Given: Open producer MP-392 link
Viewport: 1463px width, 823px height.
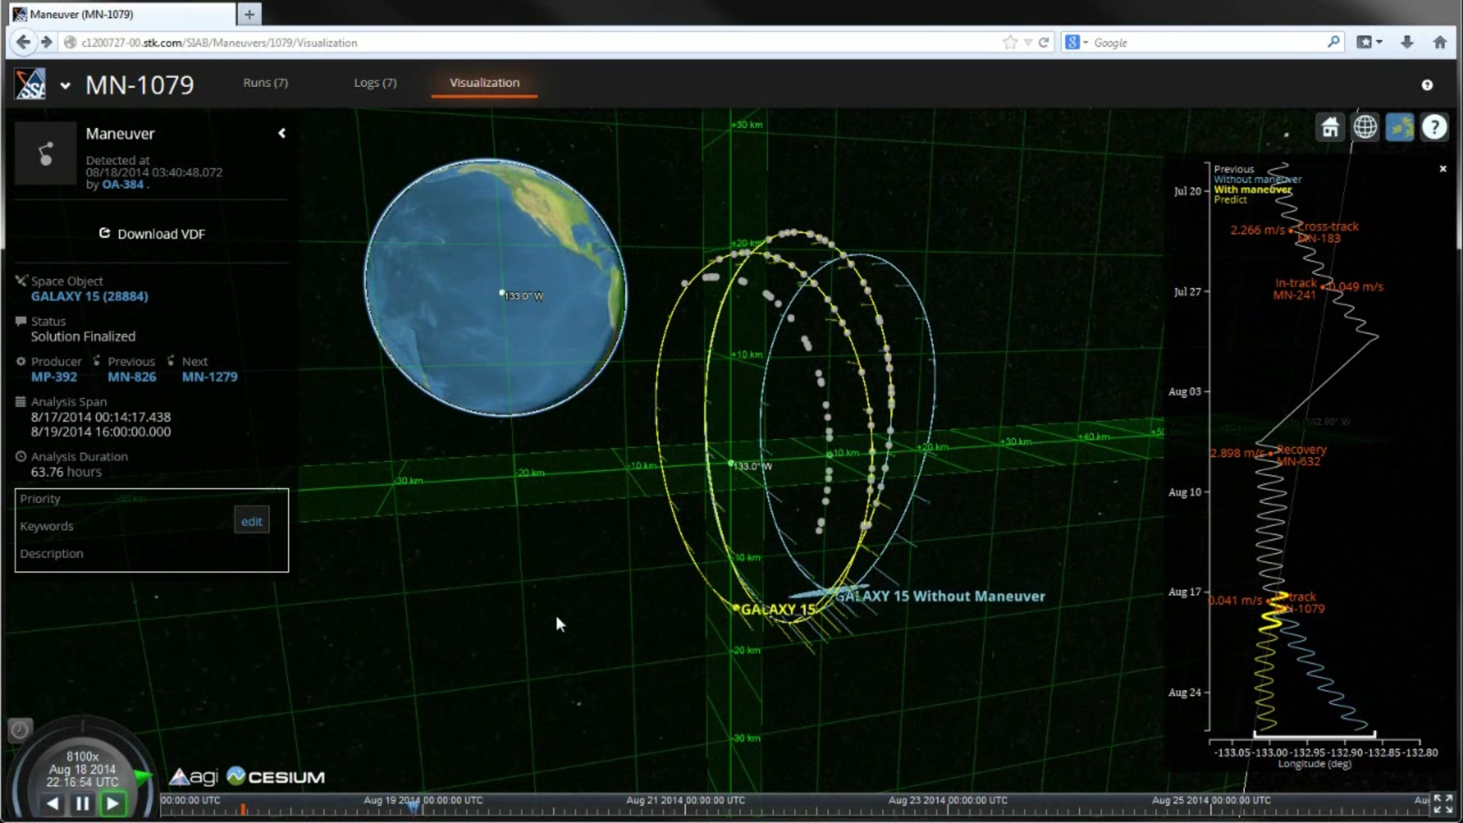Looking at the screenshot, I should point(54,377).
